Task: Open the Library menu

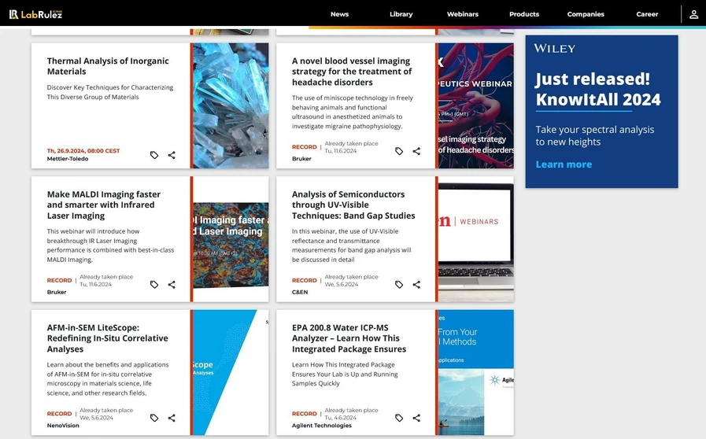Action: click(401, 14)
